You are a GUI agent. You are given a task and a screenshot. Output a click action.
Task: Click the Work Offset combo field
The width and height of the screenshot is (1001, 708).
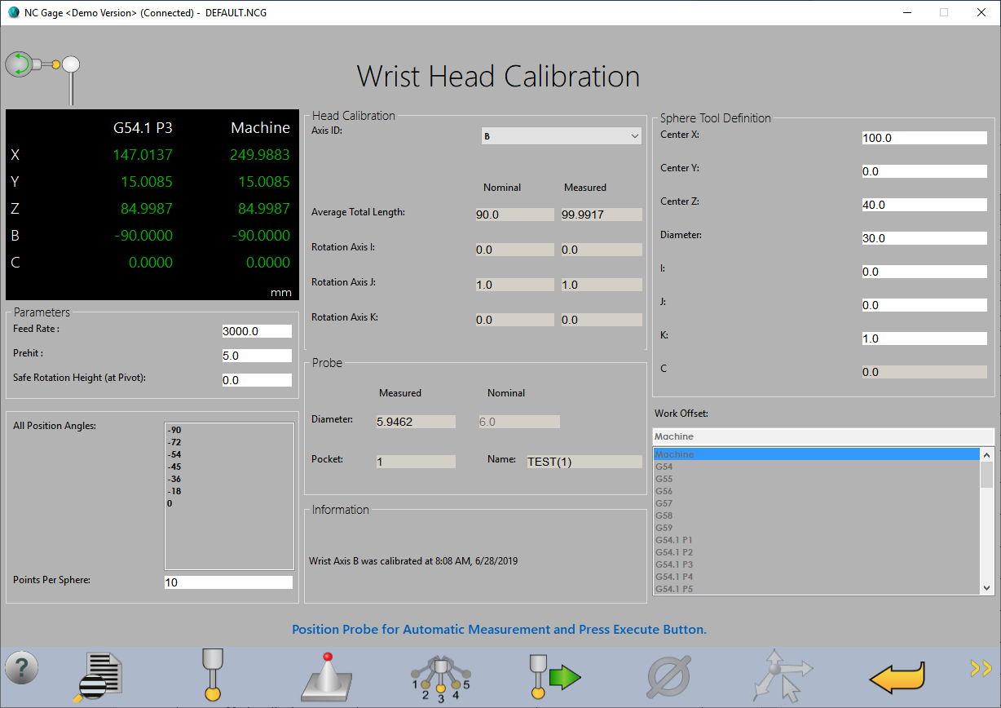[822, 436]
